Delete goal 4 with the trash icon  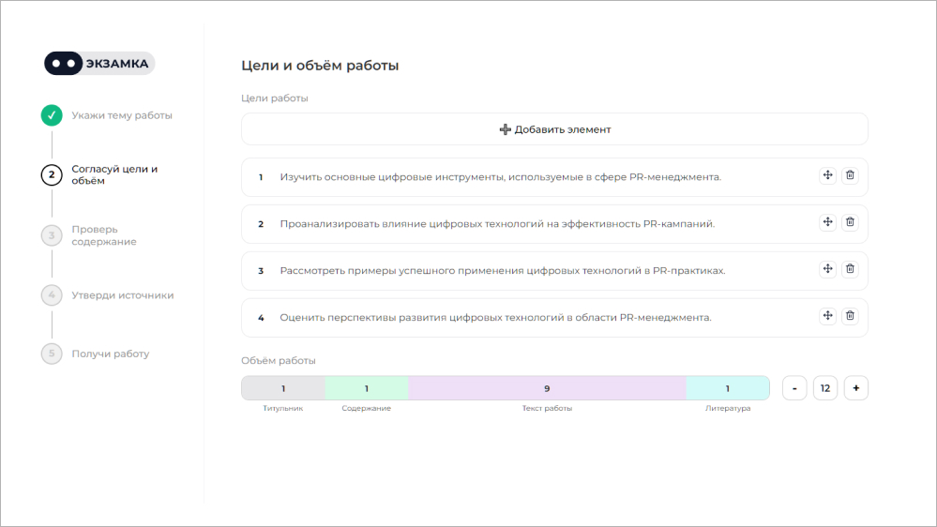click(850, 316)
